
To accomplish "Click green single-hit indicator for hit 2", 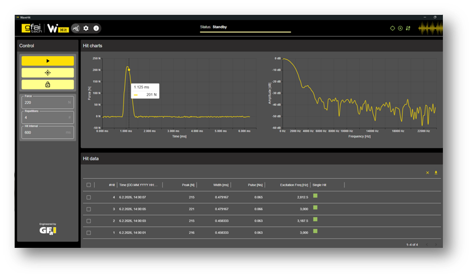I will click(315, 220).
